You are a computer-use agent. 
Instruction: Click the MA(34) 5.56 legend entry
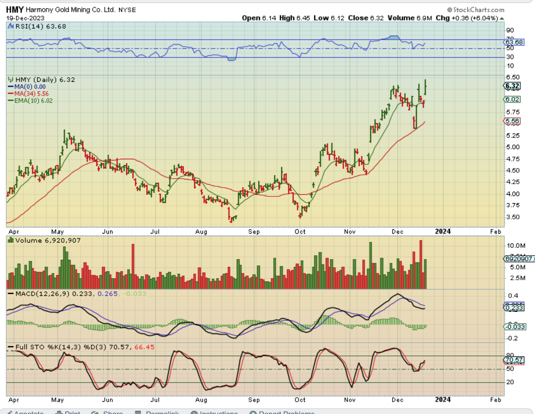point(28,94)
